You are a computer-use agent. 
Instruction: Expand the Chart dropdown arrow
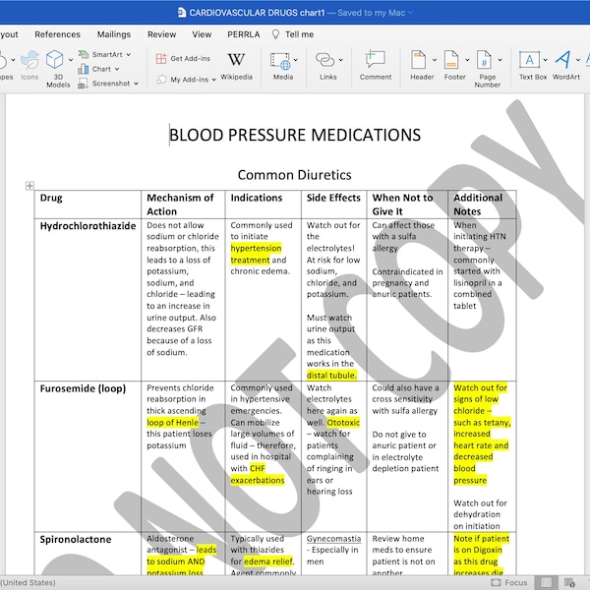click(117, 69)
